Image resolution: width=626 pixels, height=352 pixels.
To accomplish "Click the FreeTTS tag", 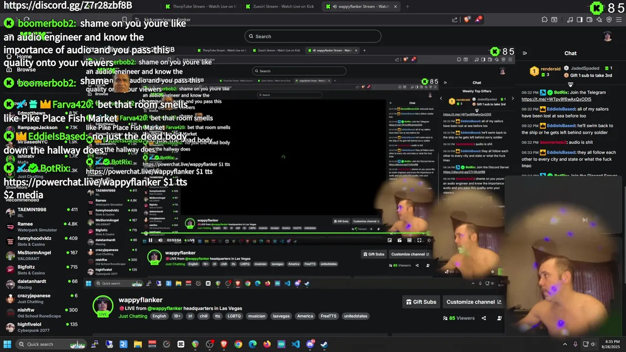I will [x=329, y=316].
